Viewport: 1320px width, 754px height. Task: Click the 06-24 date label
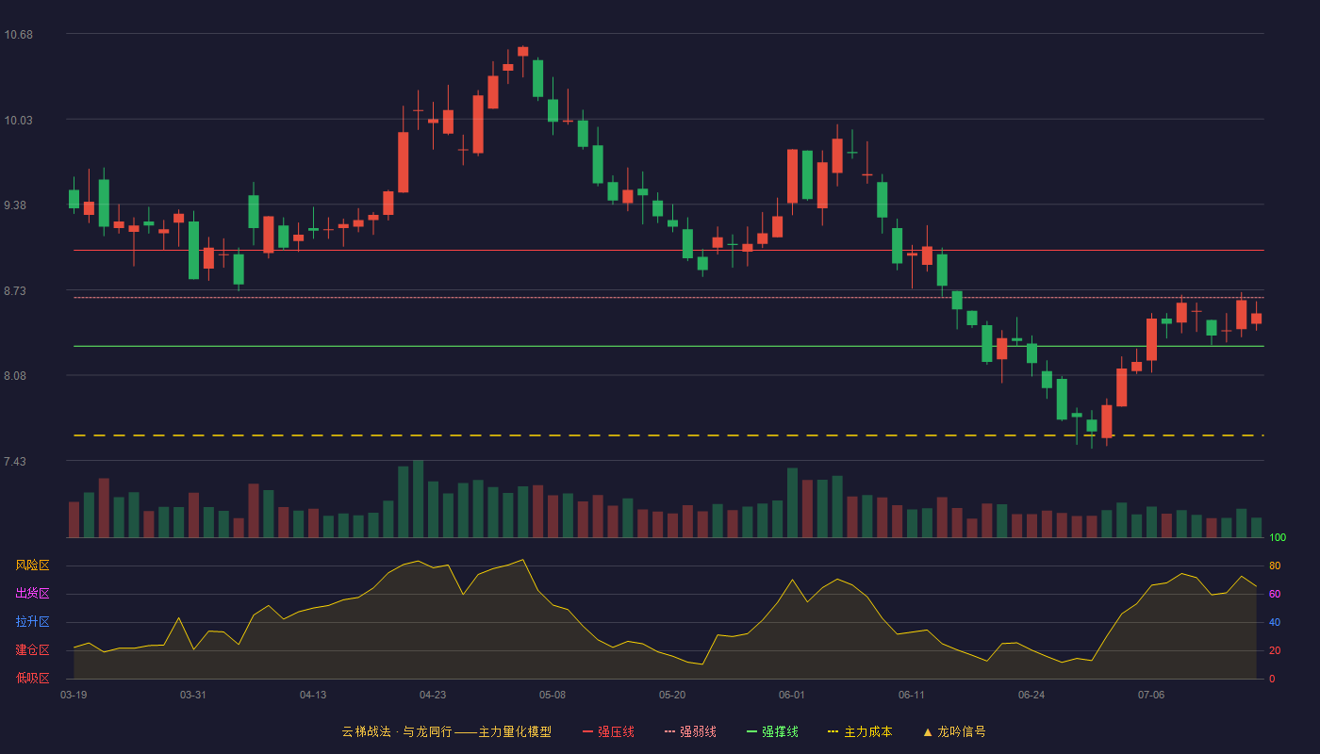tap(1031, 695)
